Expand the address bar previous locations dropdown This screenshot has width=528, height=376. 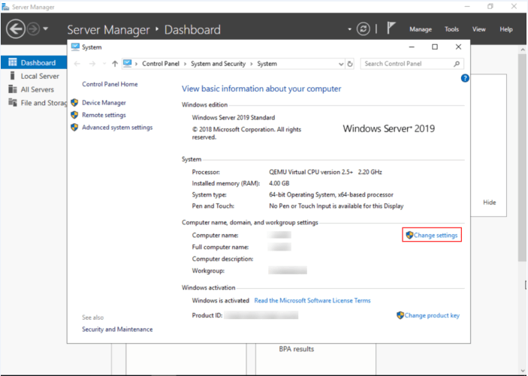[x=341, y=64]
